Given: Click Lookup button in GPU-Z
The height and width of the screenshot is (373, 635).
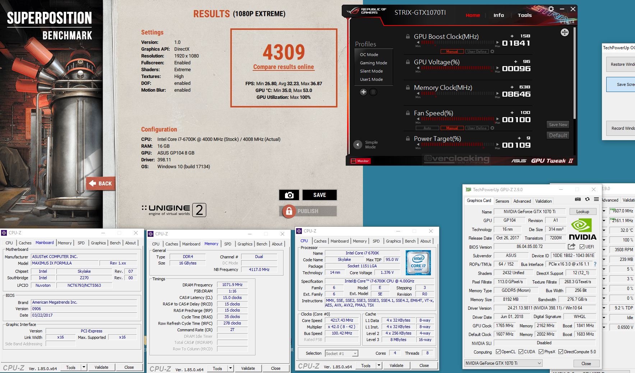Looking at the screenshot, I should (x=583, y=212).
